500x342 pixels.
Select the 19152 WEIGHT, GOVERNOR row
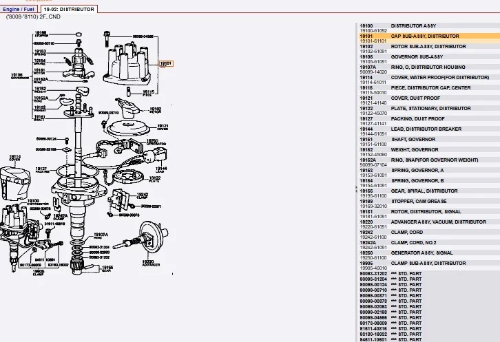(429, 152)
